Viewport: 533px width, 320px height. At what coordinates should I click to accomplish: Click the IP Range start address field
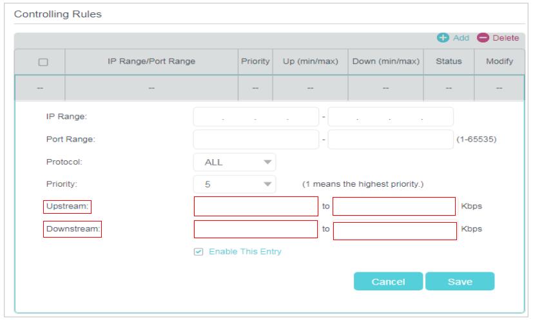pyautogui.click(x=256, y=117)
